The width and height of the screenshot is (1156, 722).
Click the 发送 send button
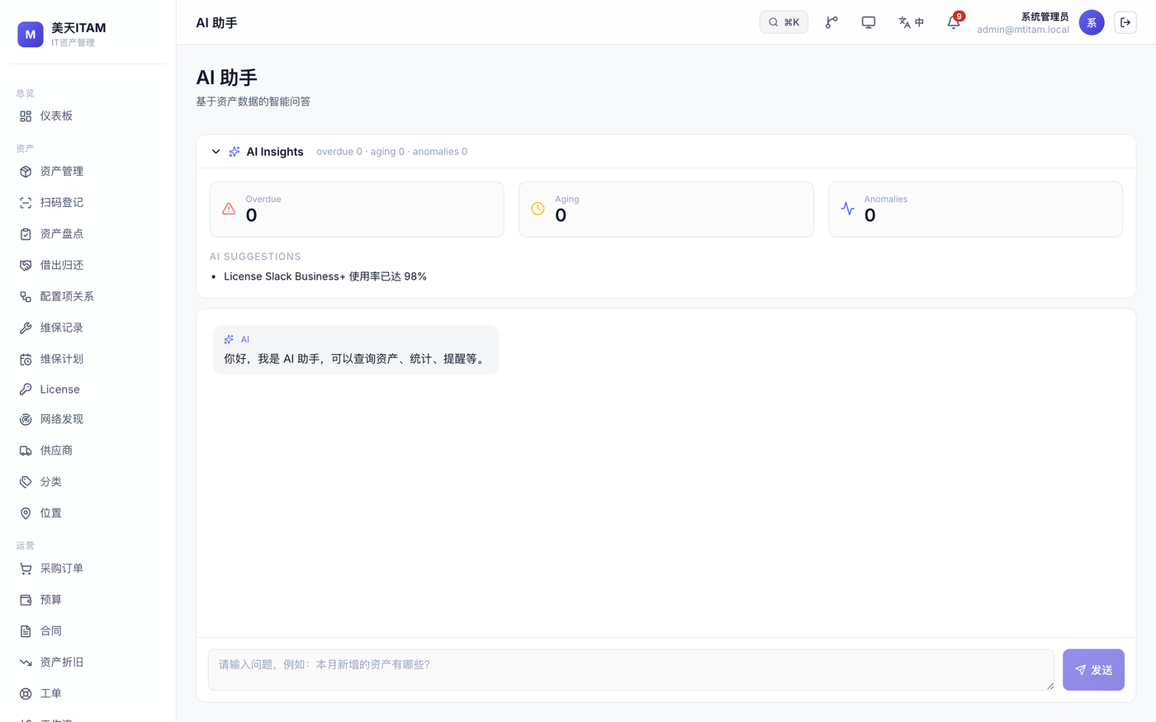(1093, 670)
